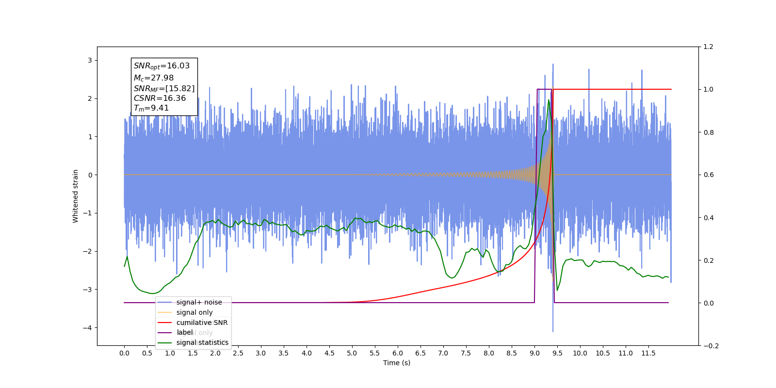
Task: Click the −0.2 tick on the right y-axis
Action: [711, 346]
